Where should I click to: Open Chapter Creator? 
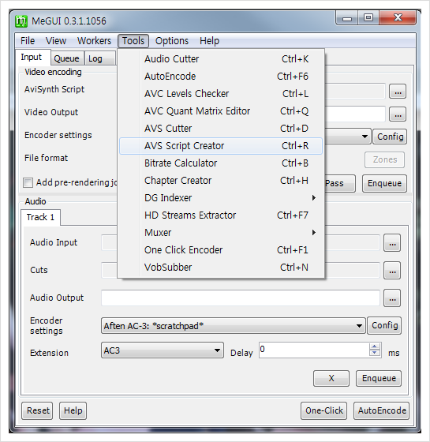point(221,181)
